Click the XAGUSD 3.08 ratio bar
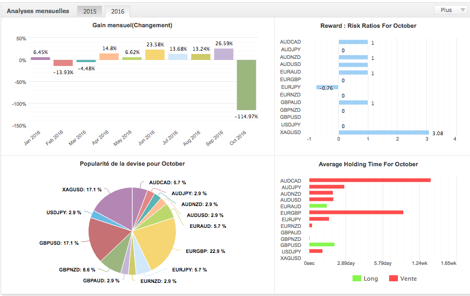470x296 pixels. (384, 132)
